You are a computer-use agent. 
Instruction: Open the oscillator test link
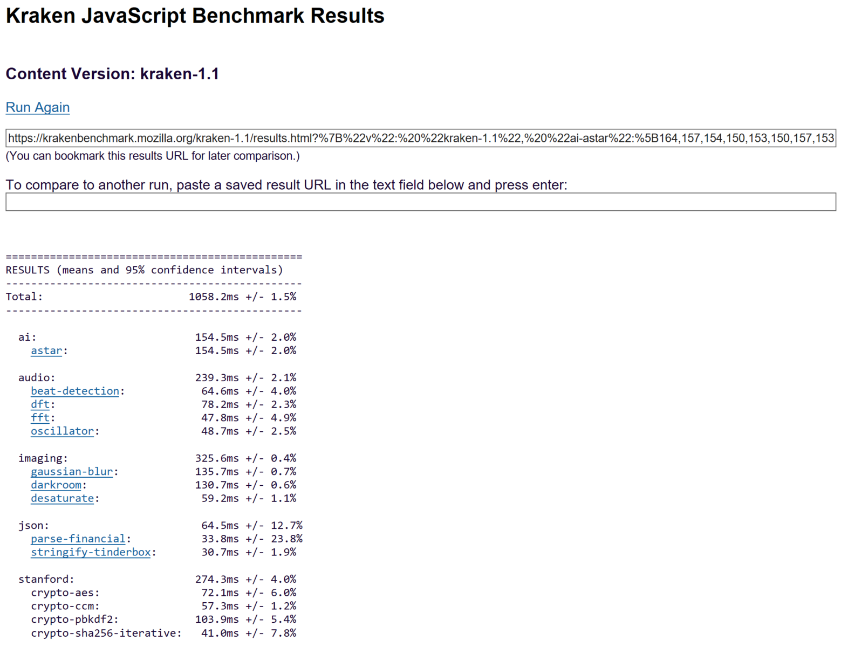point(62,431)
